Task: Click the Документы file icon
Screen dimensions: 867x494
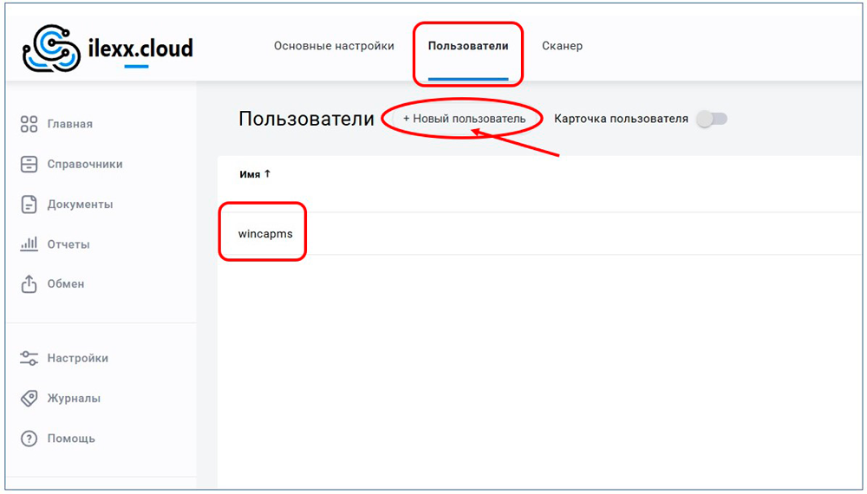Action: pyautogui.click(x=29, y=205)
